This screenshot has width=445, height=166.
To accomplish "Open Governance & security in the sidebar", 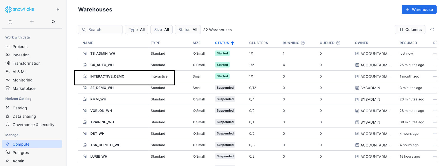I will pos(32,125).
